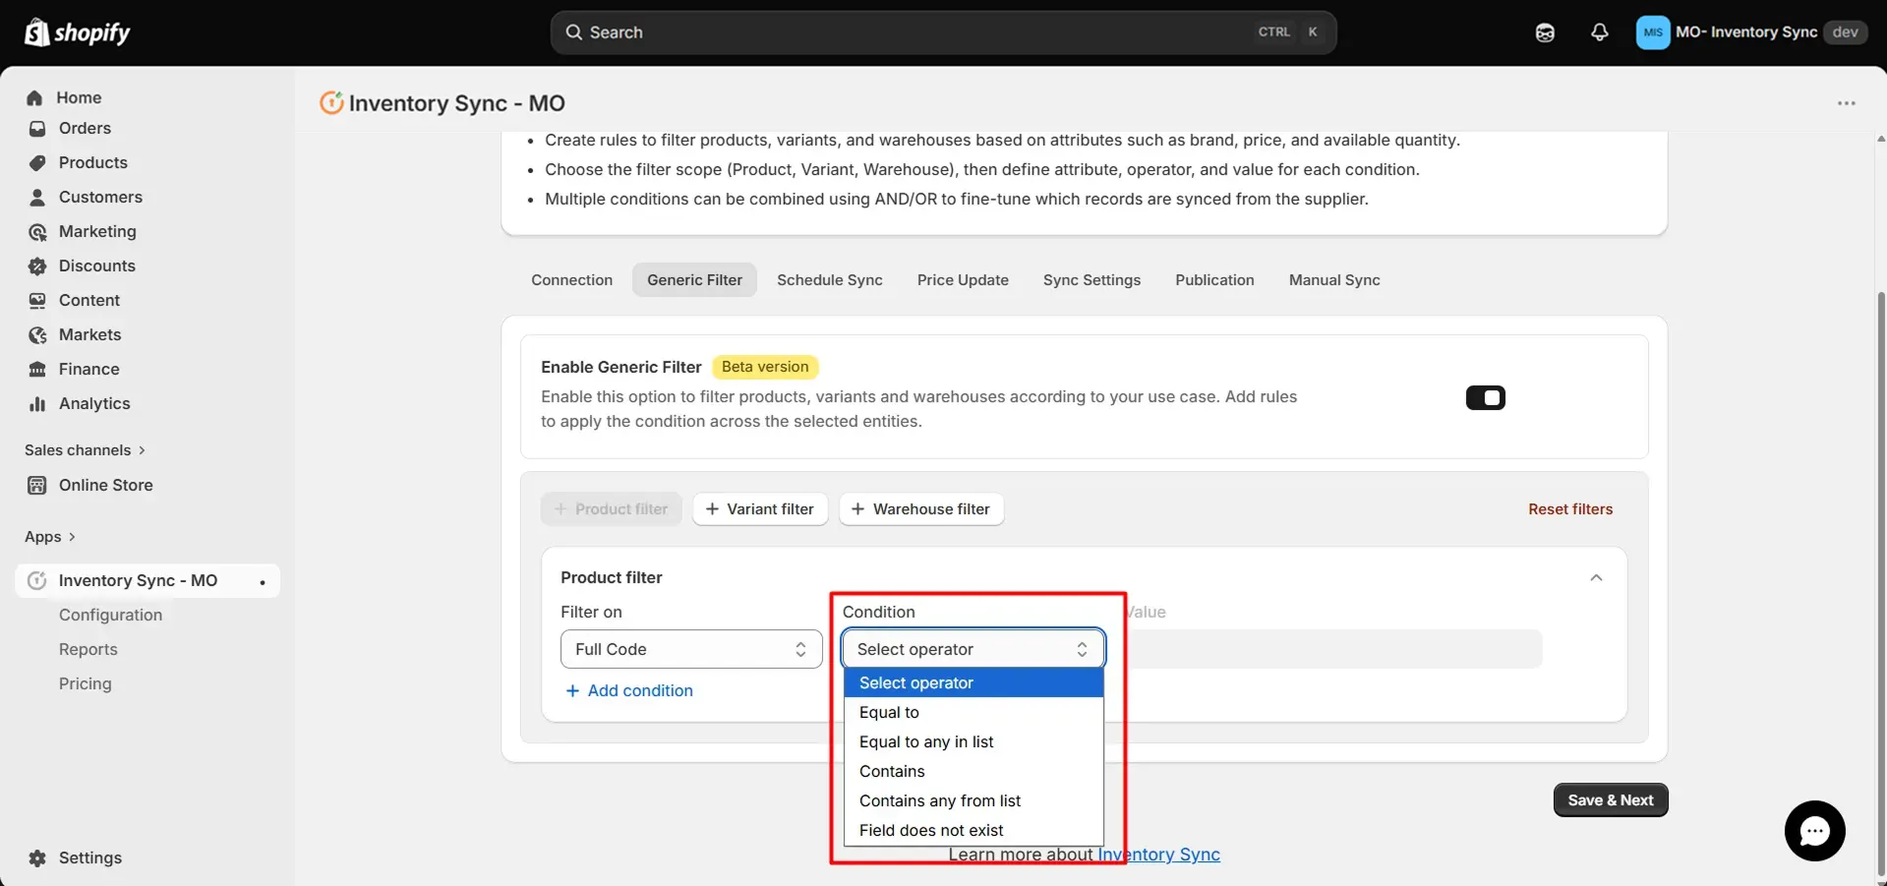1887x886 pixels.
Task: Expand Apps section in sidebar
Action: (50, 537)
